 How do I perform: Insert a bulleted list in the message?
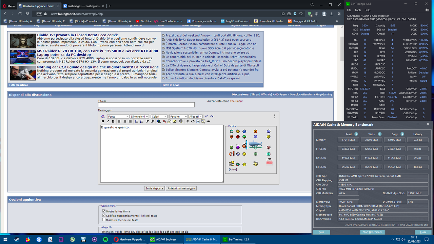(x=142, y=121)
